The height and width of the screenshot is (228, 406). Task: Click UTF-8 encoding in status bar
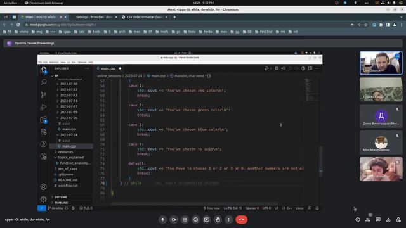(266, 208)
